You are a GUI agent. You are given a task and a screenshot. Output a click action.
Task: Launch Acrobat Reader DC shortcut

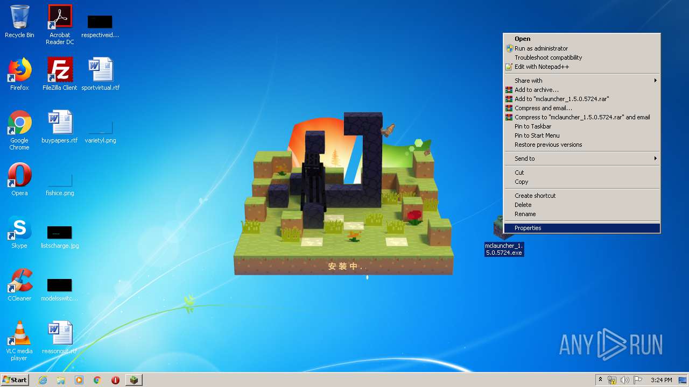click(60, 25)
